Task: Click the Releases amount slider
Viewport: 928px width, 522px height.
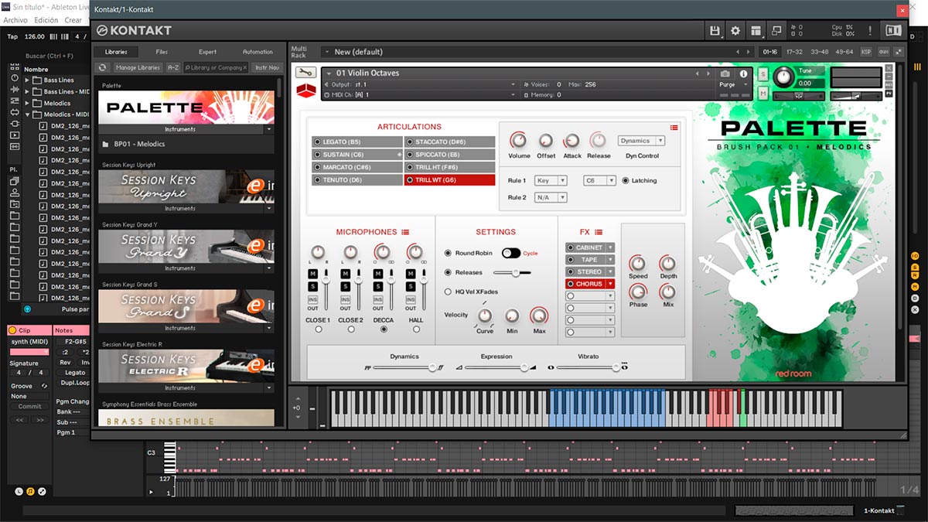Action: [511, 273]
